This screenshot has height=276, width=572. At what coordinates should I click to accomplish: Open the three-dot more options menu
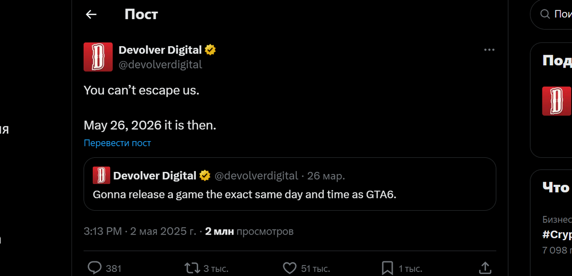(x=489, y=49)
